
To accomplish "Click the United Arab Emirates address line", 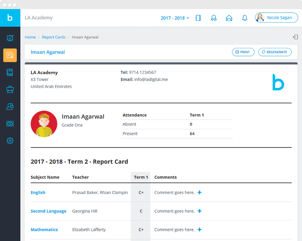I will pyautogui.click(x=51, y=86).
